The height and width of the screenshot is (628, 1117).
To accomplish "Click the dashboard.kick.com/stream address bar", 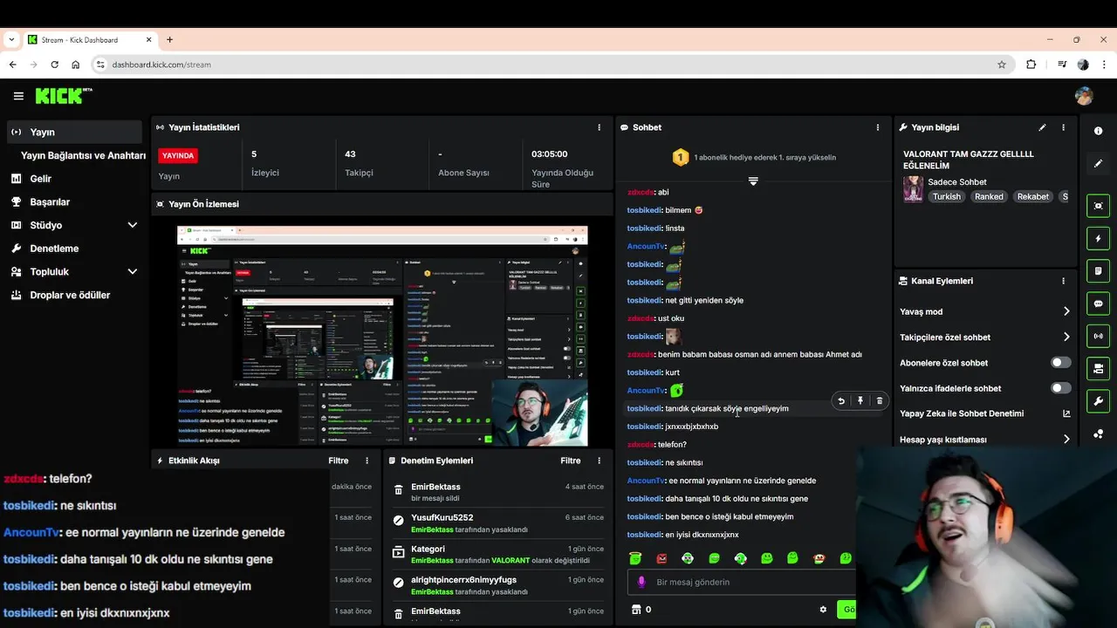I will pyautogui.click(x=550, y=65).
